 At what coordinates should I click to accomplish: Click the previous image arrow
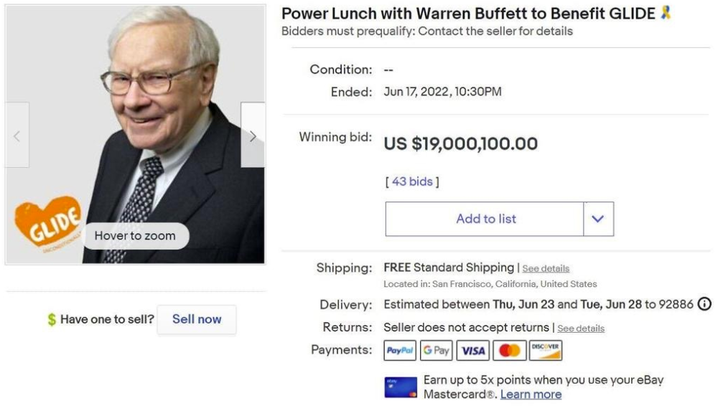[17, 136]
